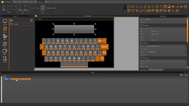The width and height of the screenshot is (189, 106).
Task: Select the Pentagon polygon tool
Action: (x=133, y=6)
